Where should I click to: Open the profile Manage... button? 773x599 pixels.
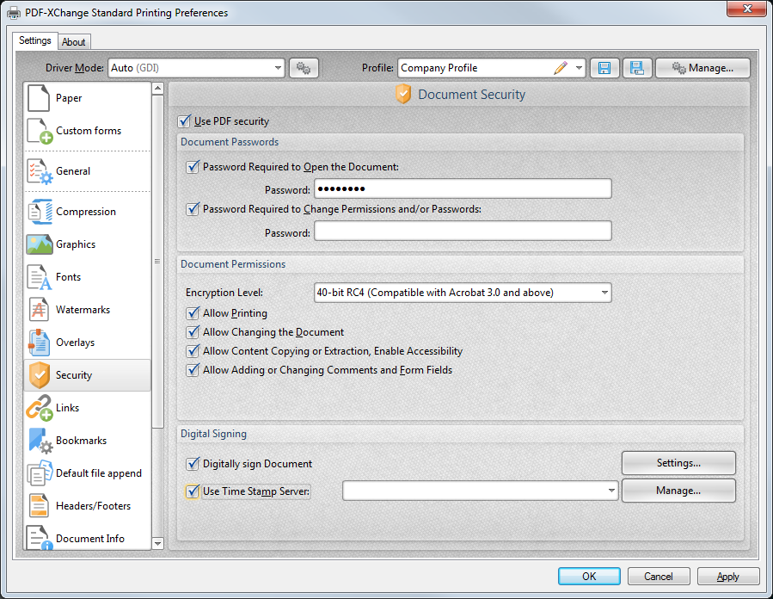point(702,68)
